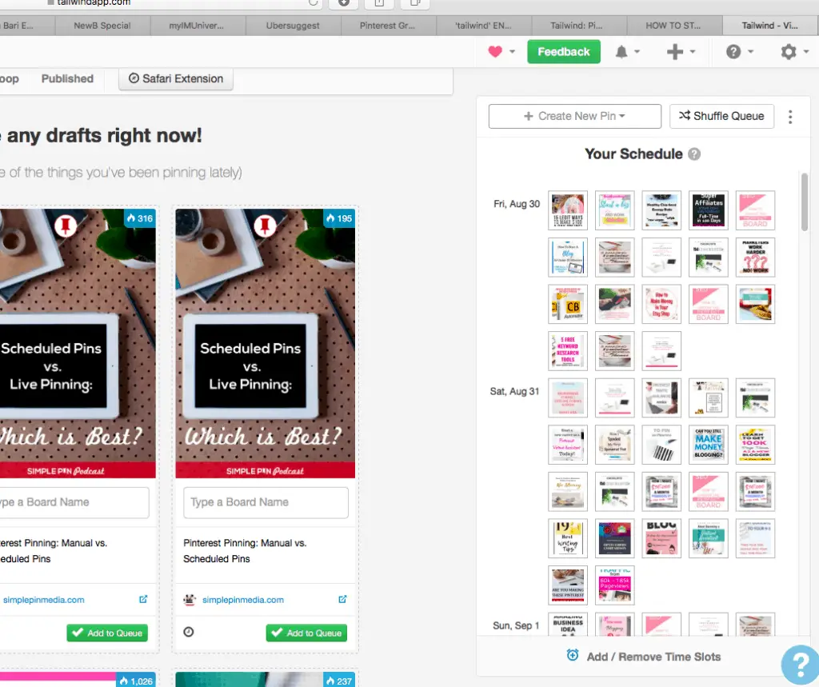Click the alarm clock icon by Add / Remove Time Slots
Screen dimensions: 819x687
click(573, 655)
